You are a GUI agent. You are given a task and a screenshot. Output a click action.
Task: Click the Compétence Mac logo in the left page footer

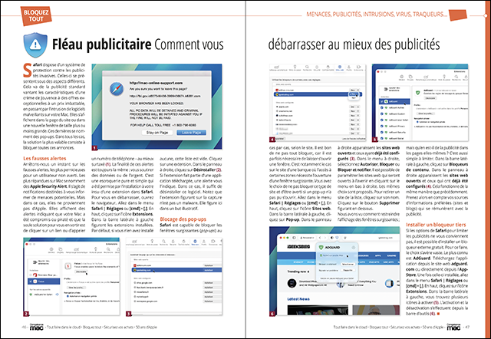tap(36, 327)
